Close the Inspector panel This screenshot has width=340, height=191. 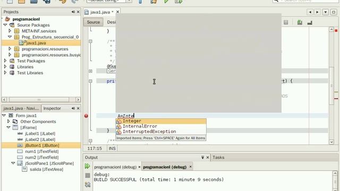[x=78, y=108]
